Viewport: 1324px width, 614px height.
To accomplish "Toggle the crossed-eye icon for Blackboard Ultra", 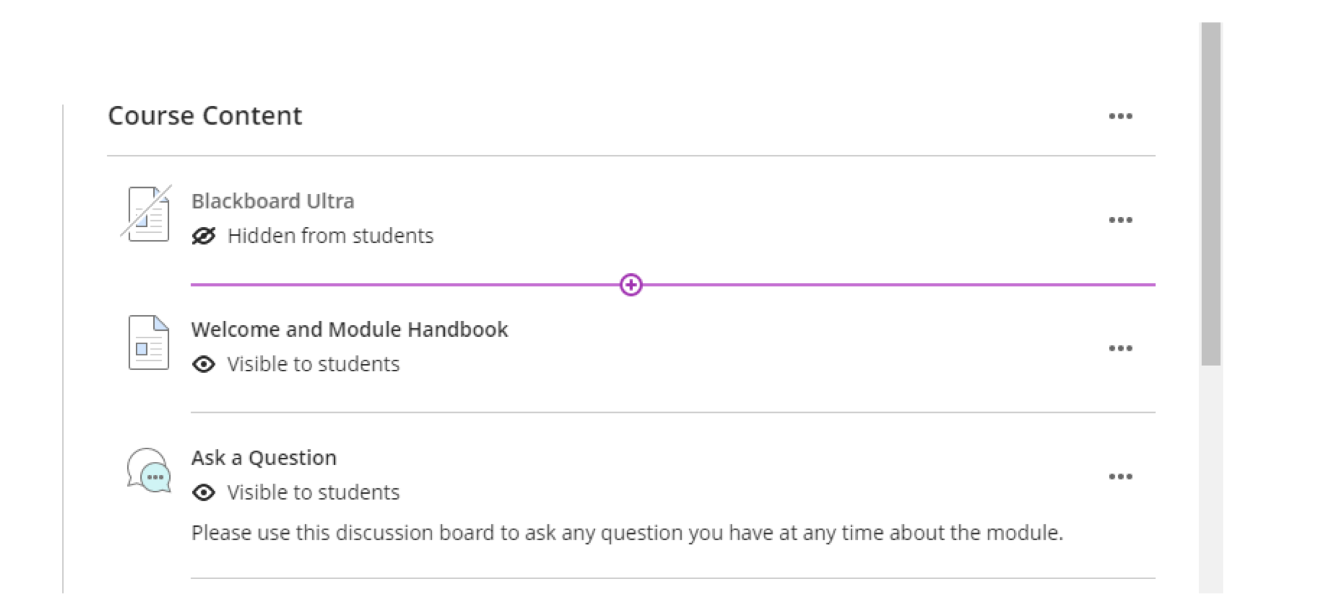I will [204, 236].
